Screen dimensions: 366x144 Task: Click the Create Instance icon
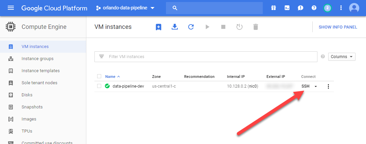159,27
